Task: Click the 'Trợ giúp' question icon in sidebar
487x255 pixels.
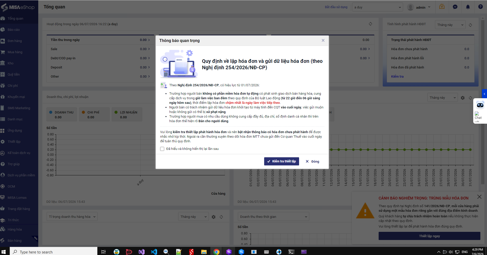Action: point(3,164)
